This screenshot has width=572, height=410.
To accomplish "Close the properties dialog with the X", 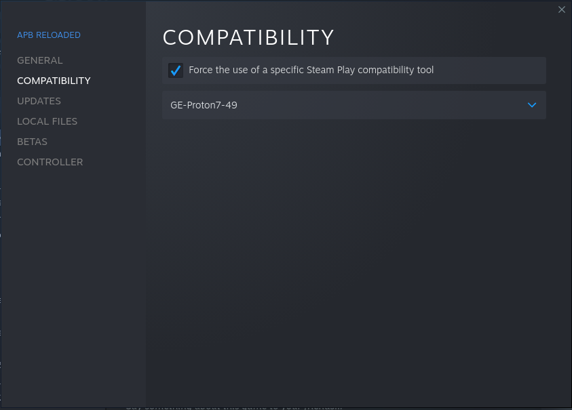I will [561, 9].
